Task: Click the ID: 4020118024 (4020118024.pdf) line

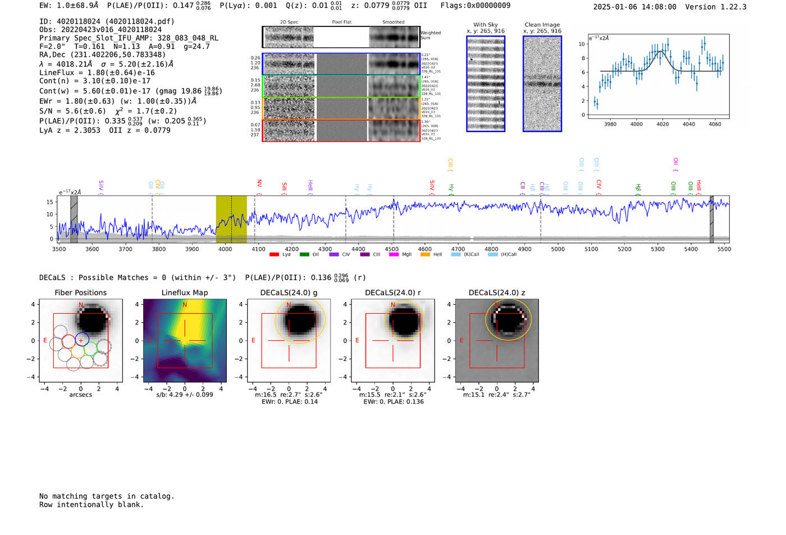Action: pyautogui.click(x=107, y=21)
